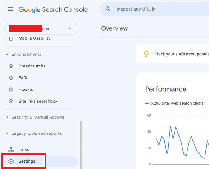Image resolution: width=209 pixels, height=169 pixels.
Task: Open the How-to report
Action: pyautogui.click(x=26, y=89)
